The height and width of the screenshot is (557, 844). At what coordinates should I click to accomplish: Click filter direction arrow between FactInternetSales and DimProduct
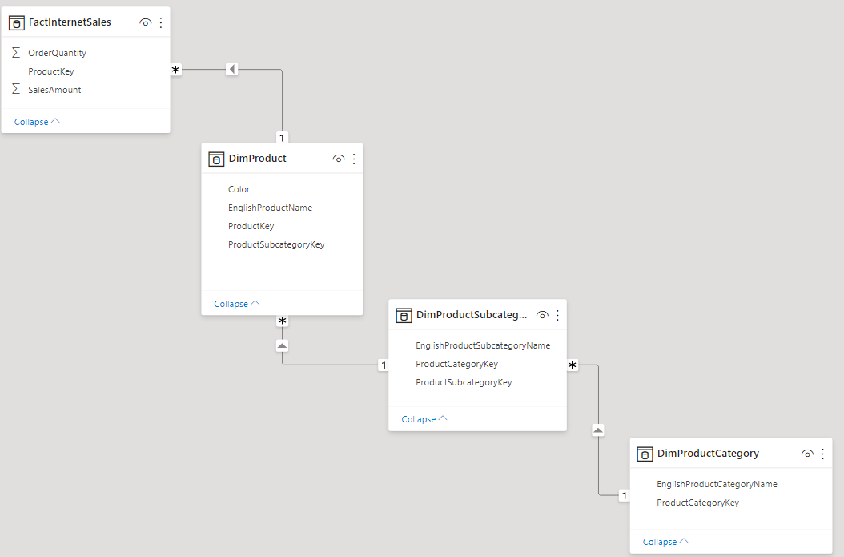[x=232, y=69]
